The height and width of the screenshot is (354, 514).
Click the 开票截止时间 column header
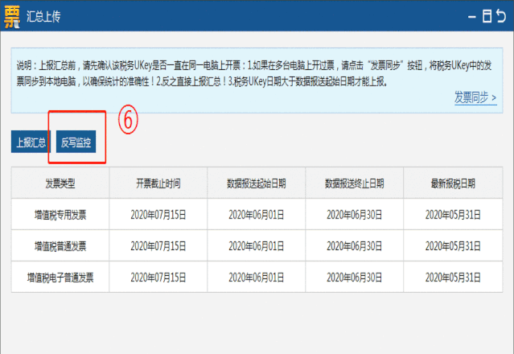158,183
